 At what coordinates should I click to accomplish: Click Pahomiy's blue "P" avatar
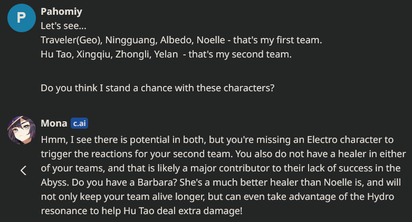tap(22, 18)
